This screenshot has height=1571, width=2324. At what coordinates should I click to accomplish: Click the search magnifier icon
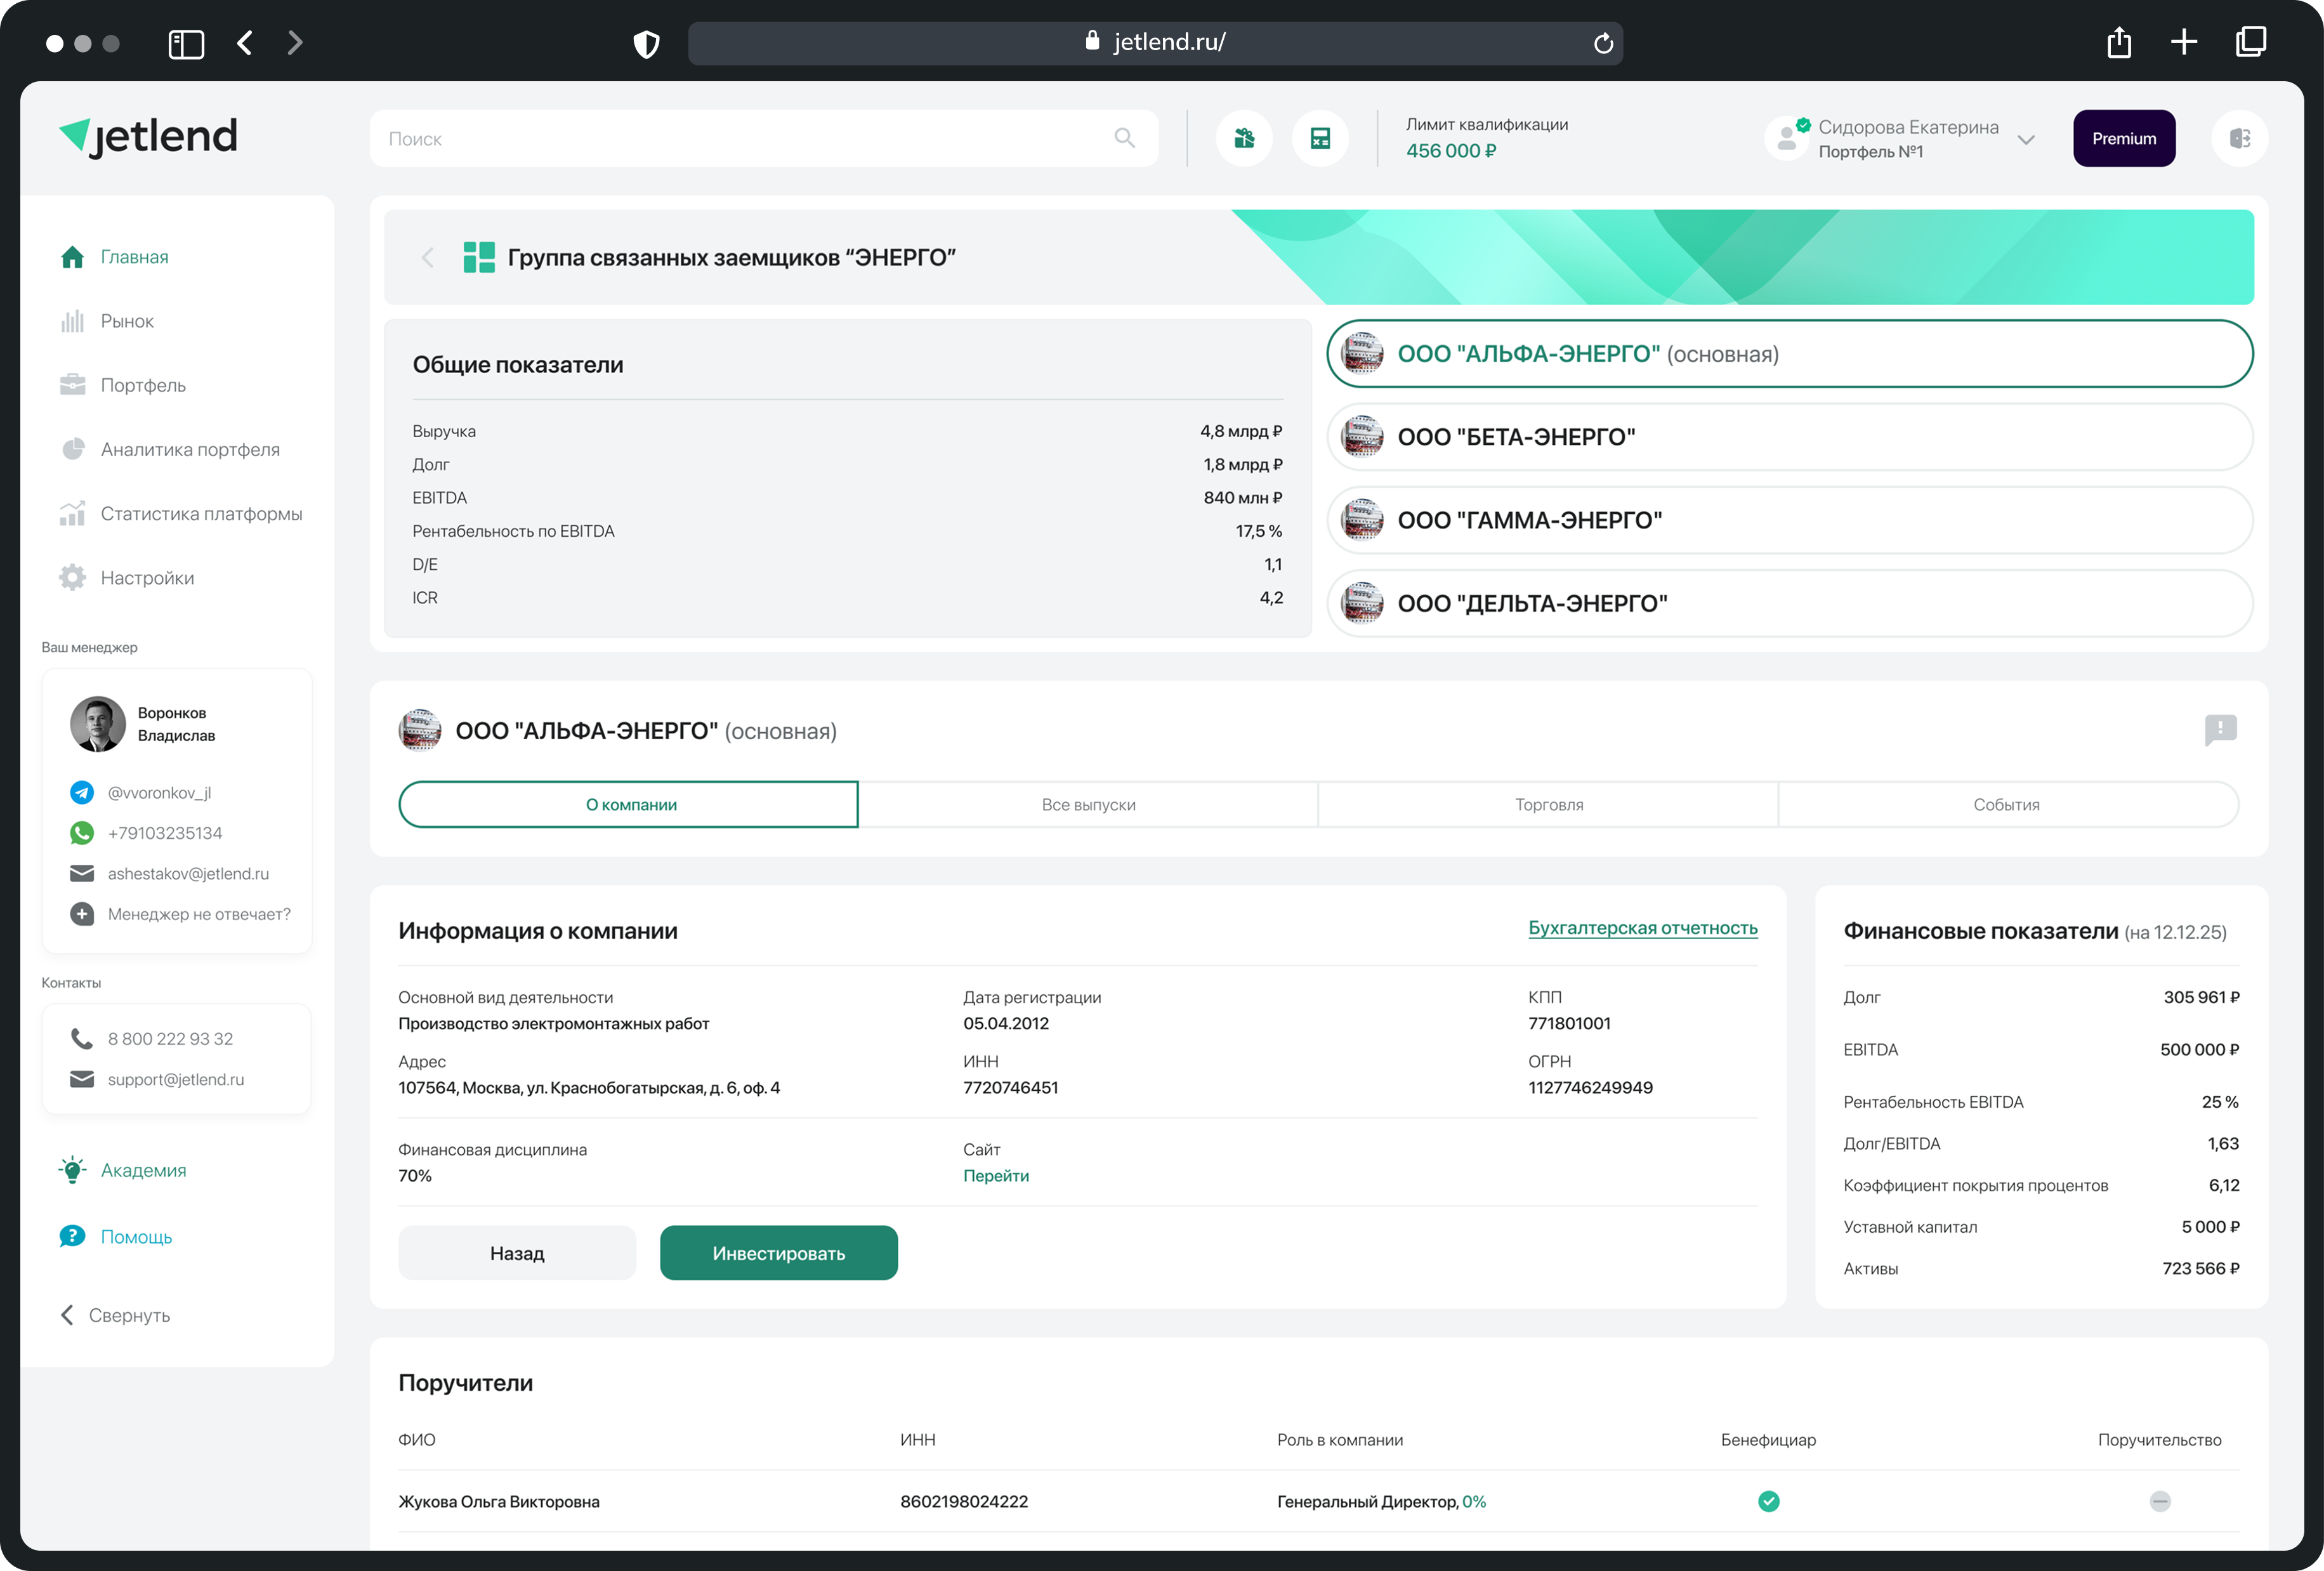[x=1125, y=138]
